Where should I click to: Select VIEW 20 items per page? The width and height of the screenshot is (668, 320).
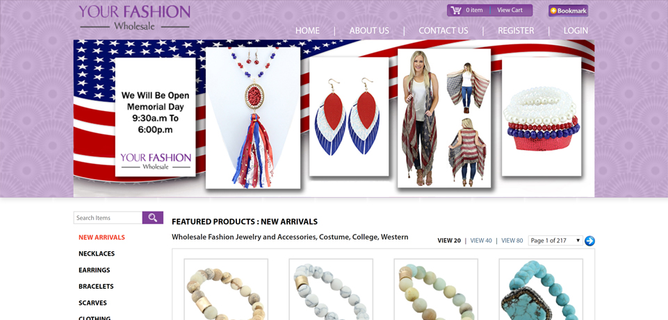coord(449,240)
